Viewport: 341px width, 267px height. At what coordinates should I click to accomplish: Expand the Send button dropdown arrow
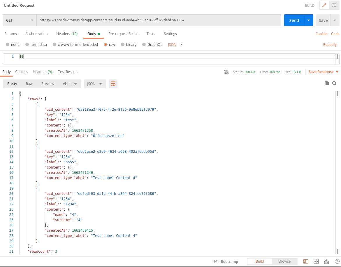click(308, 20)
